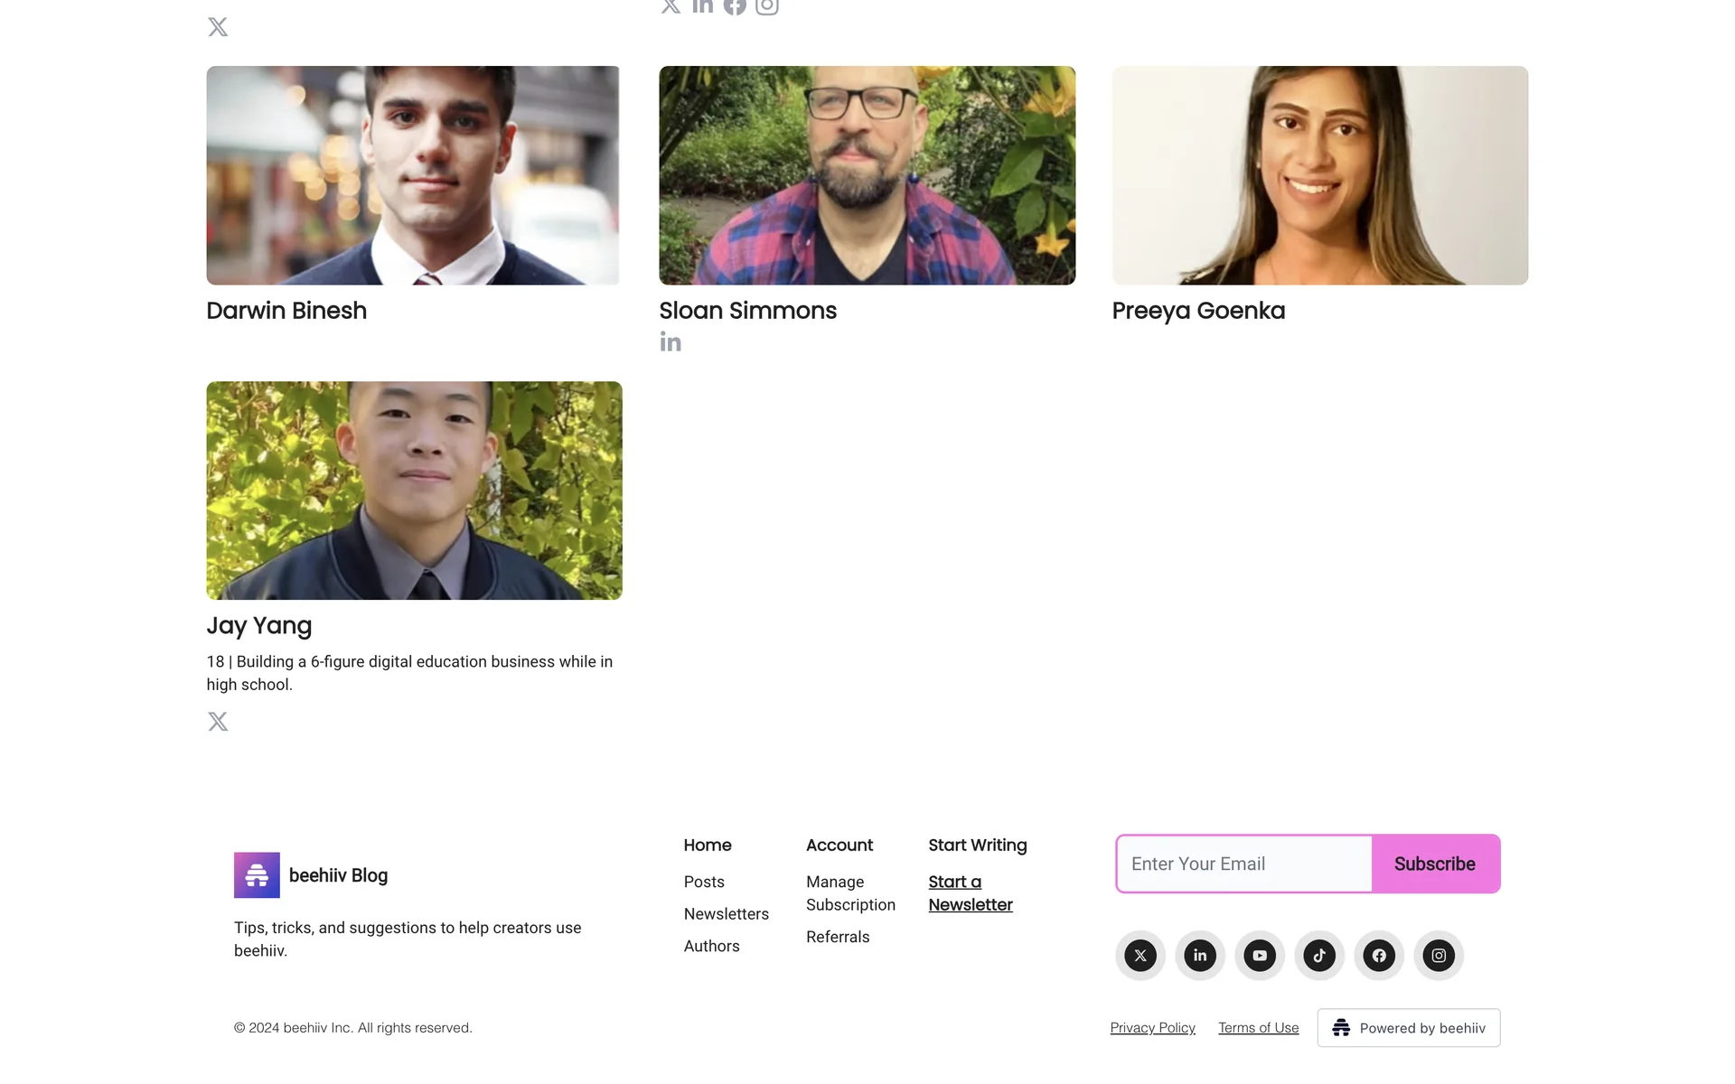
Task: Click Jay Yang's X profile icon
Action: click(x=218, y=721)
